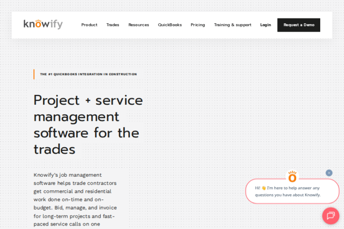Viewport: 344px width, 229px height.
Task: Expand the Trades navigation menu
Action: tap(113, 25)
